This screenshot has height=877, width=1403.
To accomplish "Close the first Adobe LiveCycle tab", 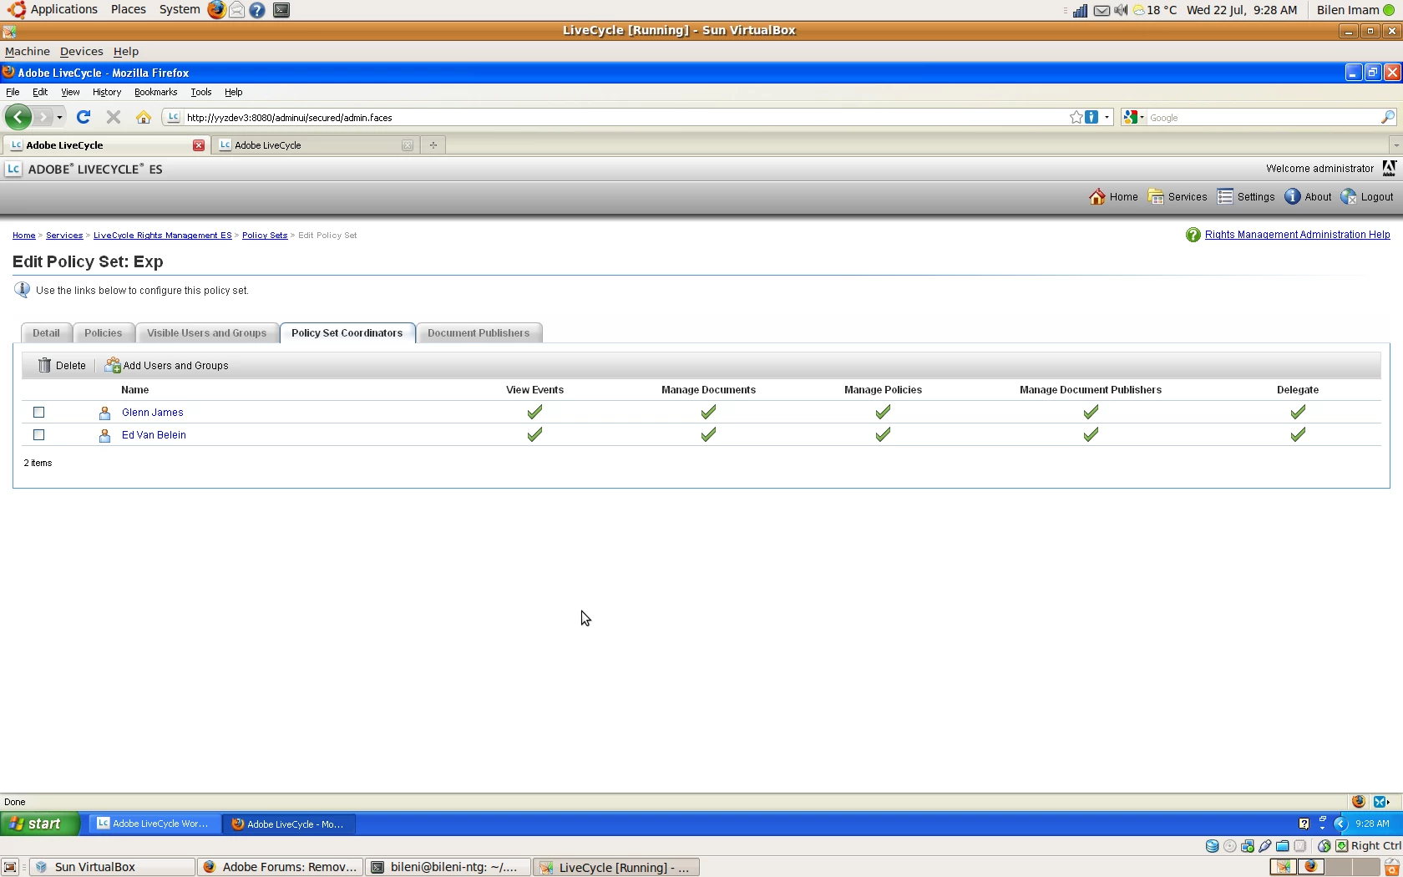I will (x=199, y=145).
